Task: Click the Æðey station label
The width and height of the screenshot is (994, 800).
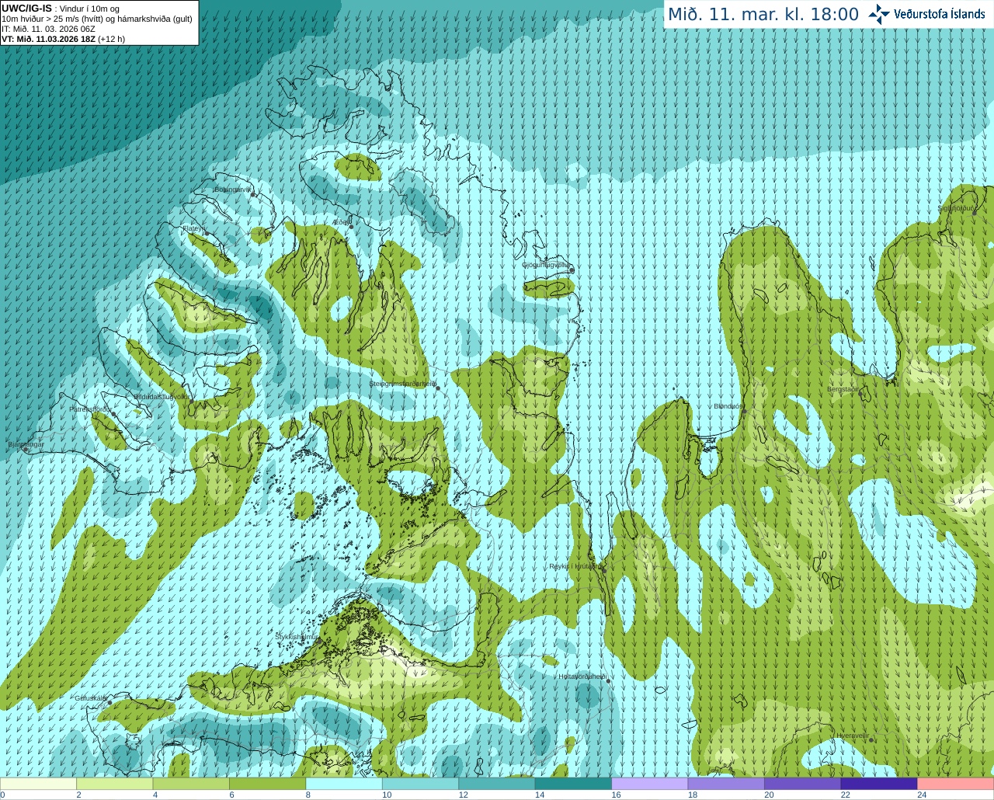Action: point(341,222)
